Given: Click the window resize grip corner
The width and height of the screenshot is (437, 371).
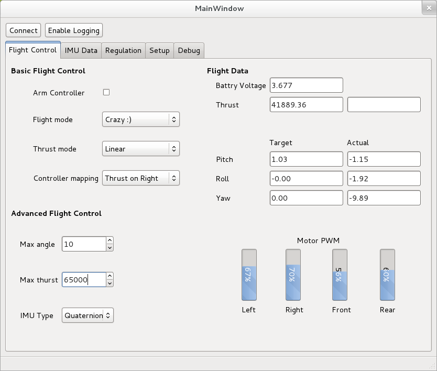Looking at the screenshot, I should [x=433, y=367].
